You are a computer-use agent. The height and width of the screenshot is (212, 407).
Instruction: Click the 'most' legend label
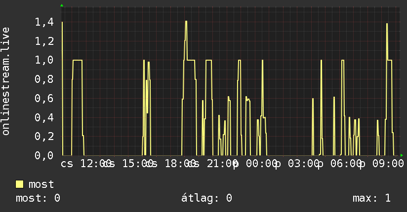[x=41, y=184]
